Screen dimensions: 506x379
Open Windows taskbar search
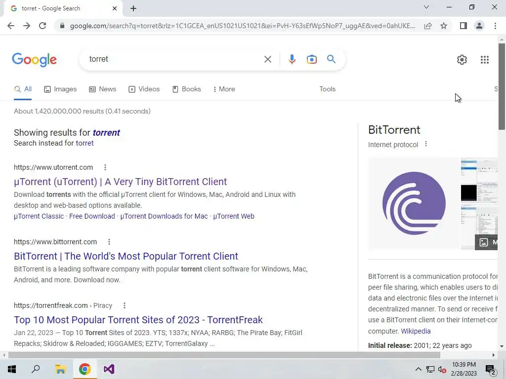click(36, 369)
